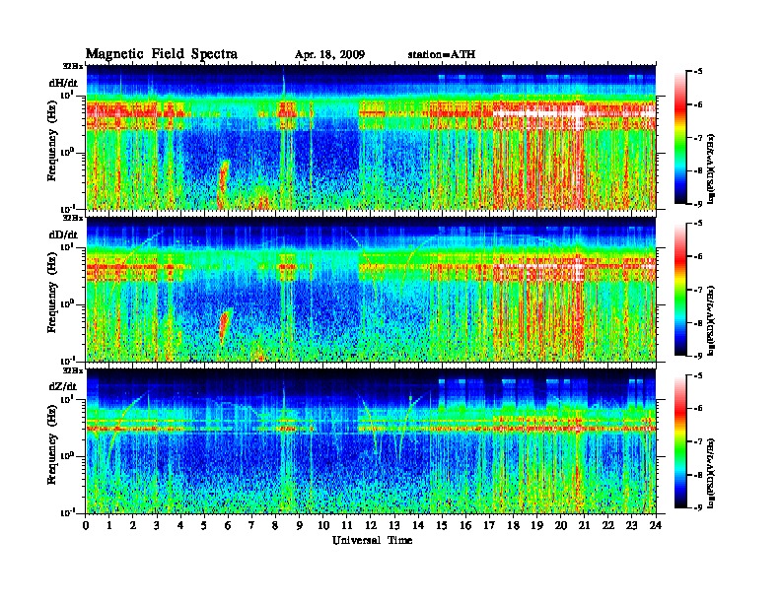Click hour tick label 19 on time axis
Screen dimensions: 781x603
(x=536, y=526)
